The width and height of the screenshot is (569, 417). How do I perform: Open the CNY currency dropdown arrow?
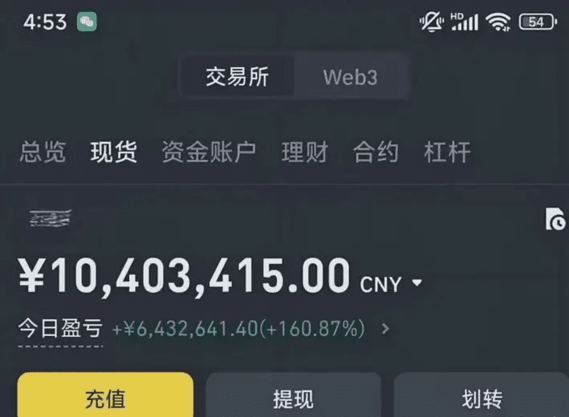pyautogui.click(x=417, y=282)
